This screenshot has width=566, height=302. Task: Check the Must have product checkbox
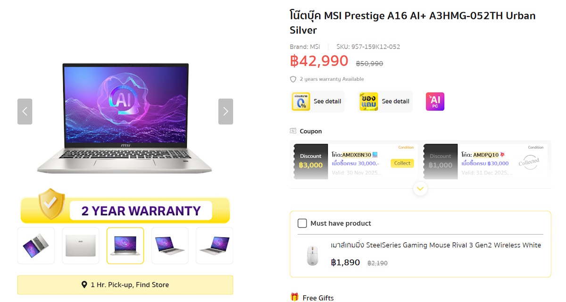coord(302,223)
